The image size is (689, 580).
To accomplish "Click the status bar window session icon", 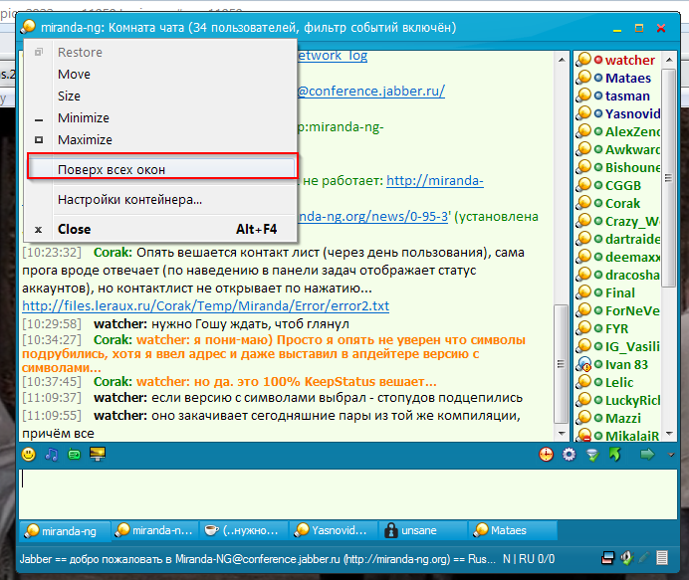I will 607,558.
